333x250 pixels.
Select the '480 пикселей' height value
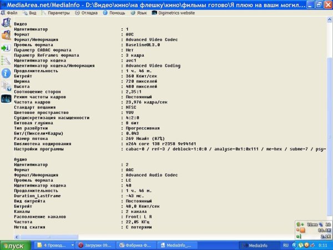point(141,87)
